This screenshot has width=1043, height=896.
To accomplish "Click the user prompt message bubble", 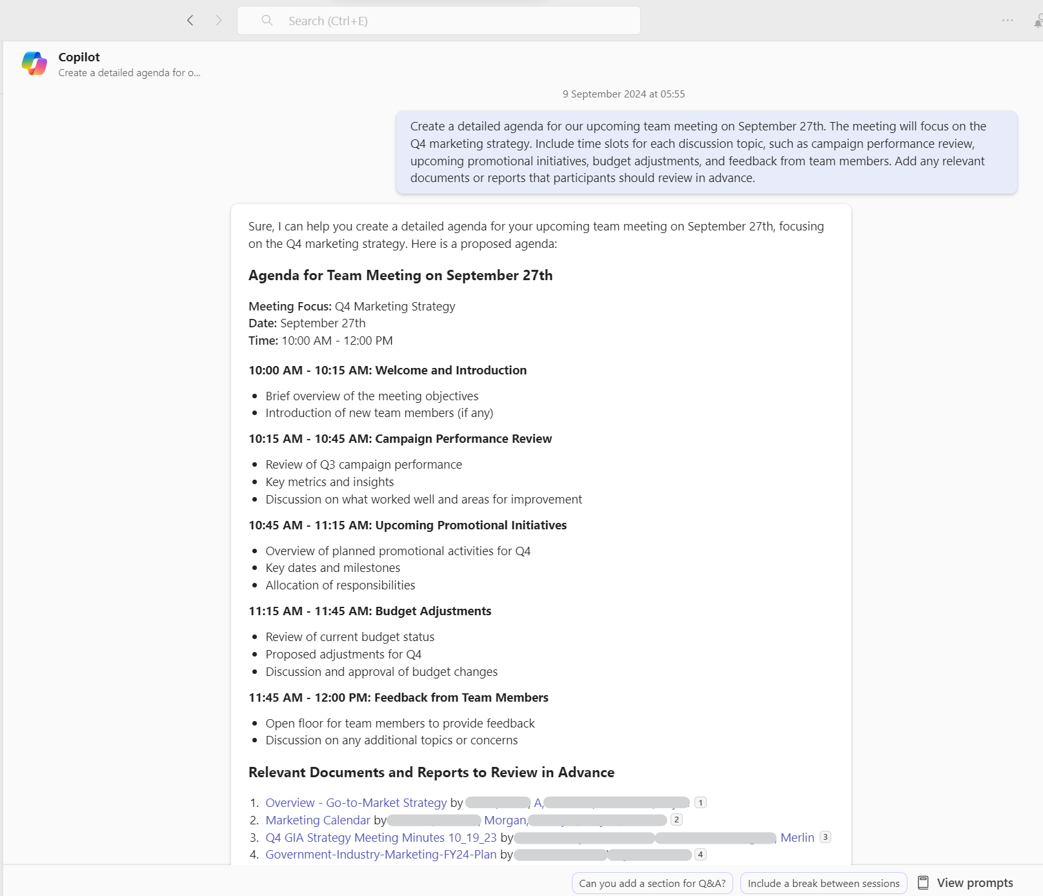I will (x=707, y=152).
